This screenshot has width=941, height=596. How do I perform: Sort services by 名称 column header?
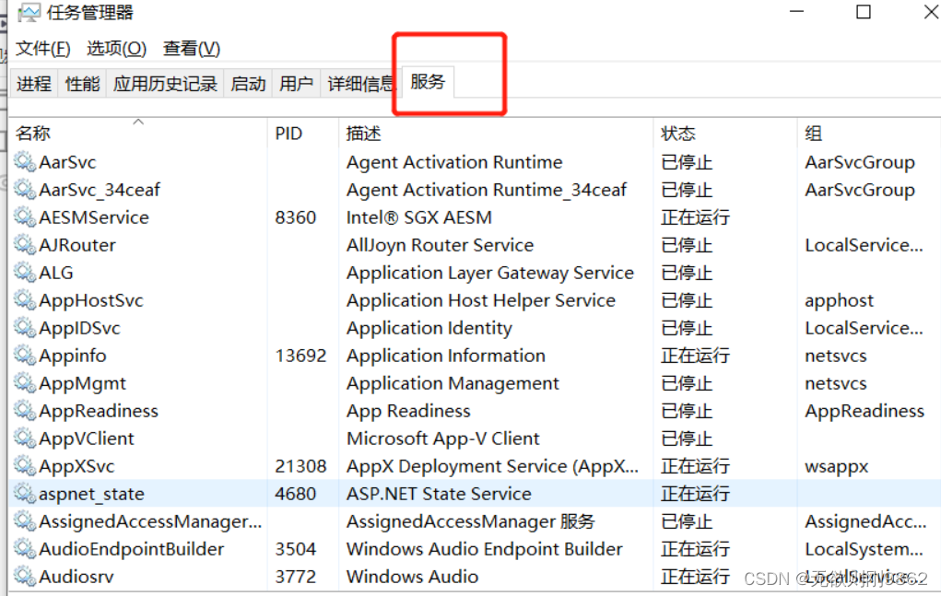point(138,134)
